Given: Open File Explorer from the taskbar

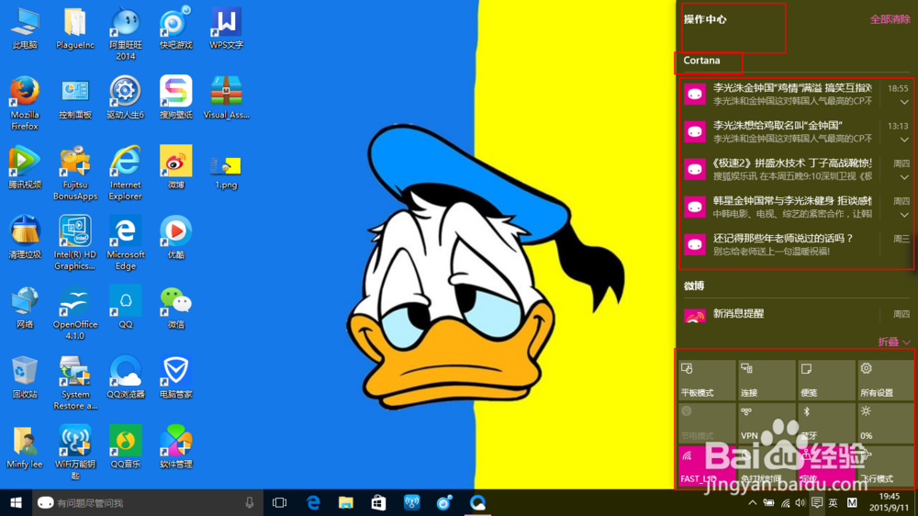Looking at the screenshot, I should click(346, 502).
